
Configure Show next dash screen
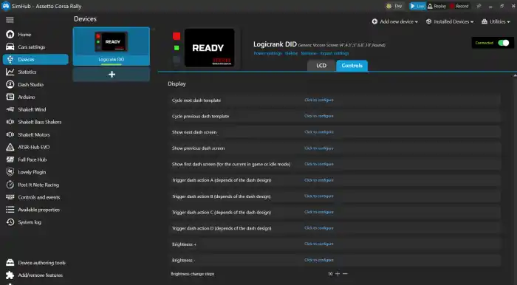(x=319, y=131)
